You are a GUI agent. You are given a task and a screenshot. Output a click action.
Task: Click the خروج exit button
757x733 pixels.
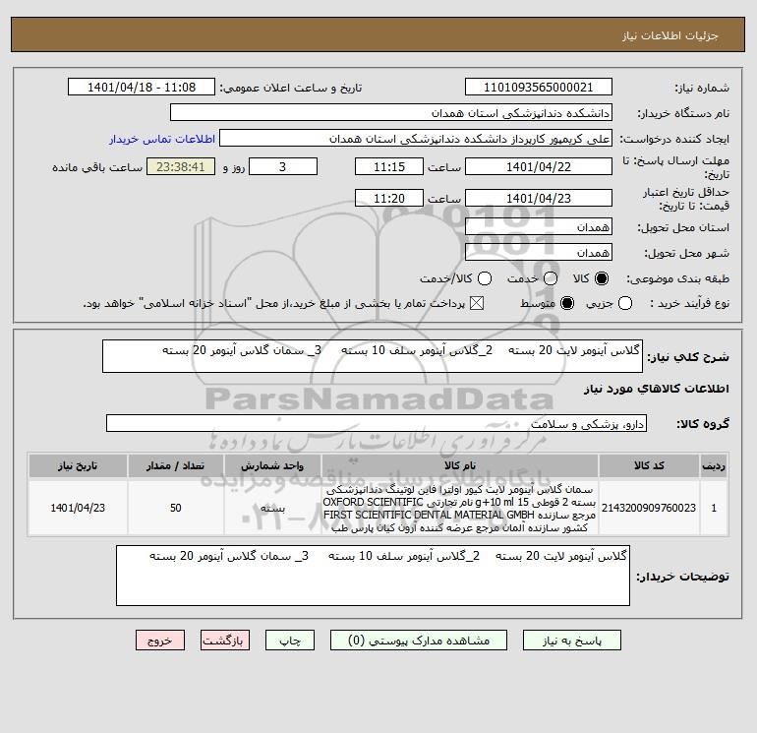[x=160, y=641]
